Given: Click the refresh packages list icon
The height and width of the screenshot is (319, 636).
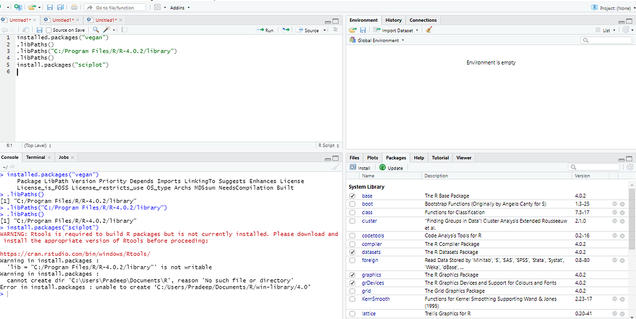Looking at the screenshot, I should point(629,167).
